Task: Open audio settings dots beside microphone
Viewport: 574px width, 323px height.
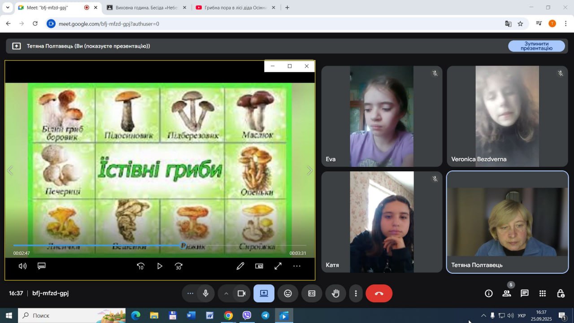Action: [190, 293]
